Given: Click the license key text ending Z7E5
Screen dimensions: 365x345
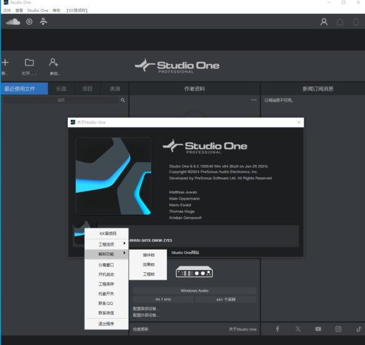Looking at the screenshot, I should (151, 240).
